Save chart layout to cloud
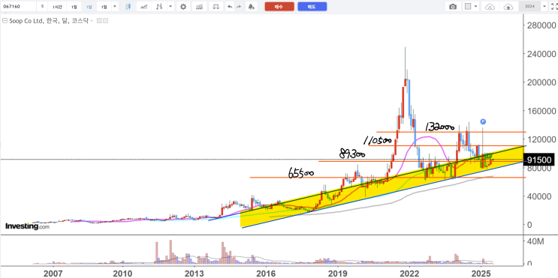Screen dimensions: 558x278 (508, 7)
